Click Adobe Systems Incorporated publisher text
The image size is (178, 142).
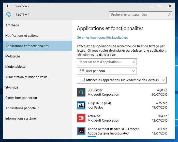(108, 133)
